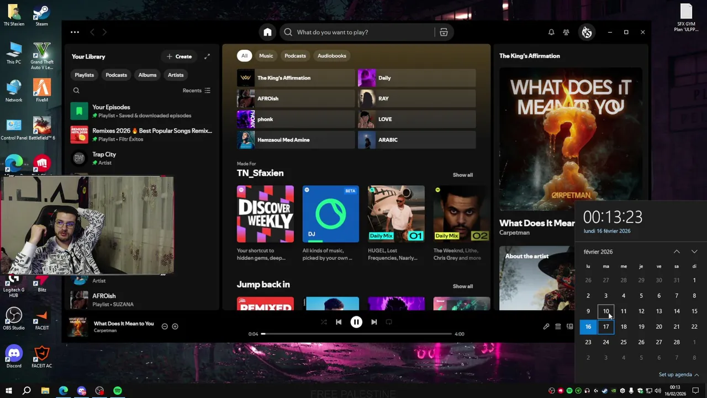Skip to next track

pyautogui.click(x=374, y=322)
